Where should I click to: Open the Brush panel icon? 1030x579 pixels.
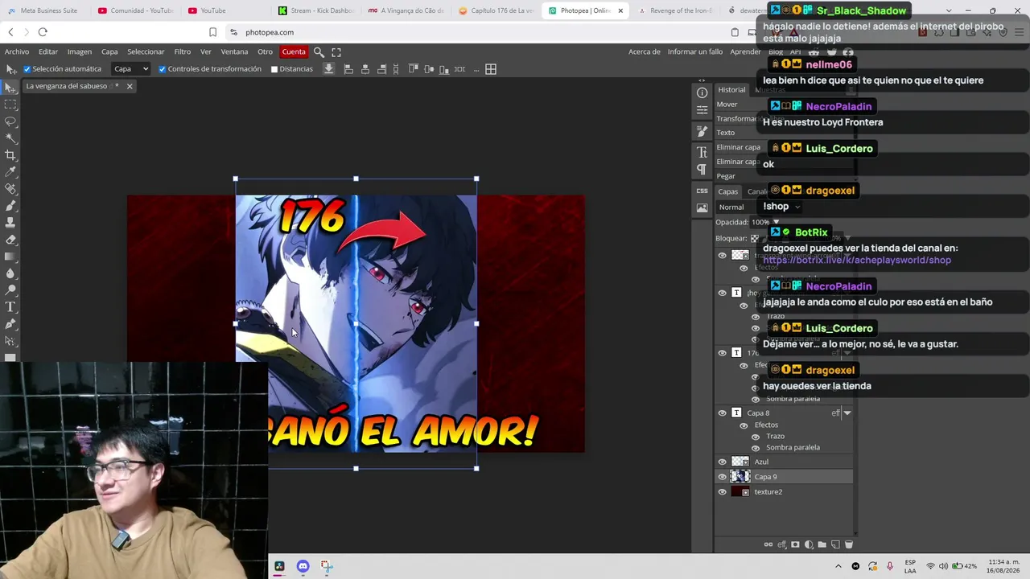pos(702,131)
